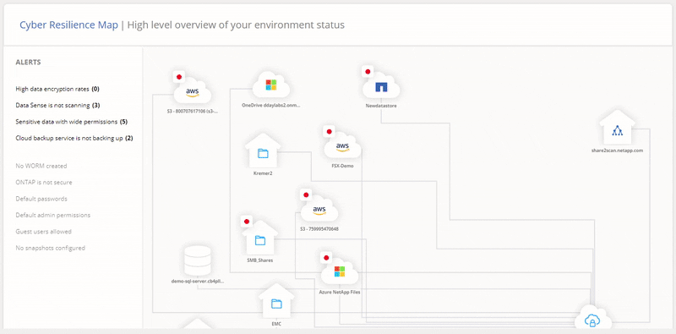Open Data Sense is not scanning alert

[x=57, y=106]
